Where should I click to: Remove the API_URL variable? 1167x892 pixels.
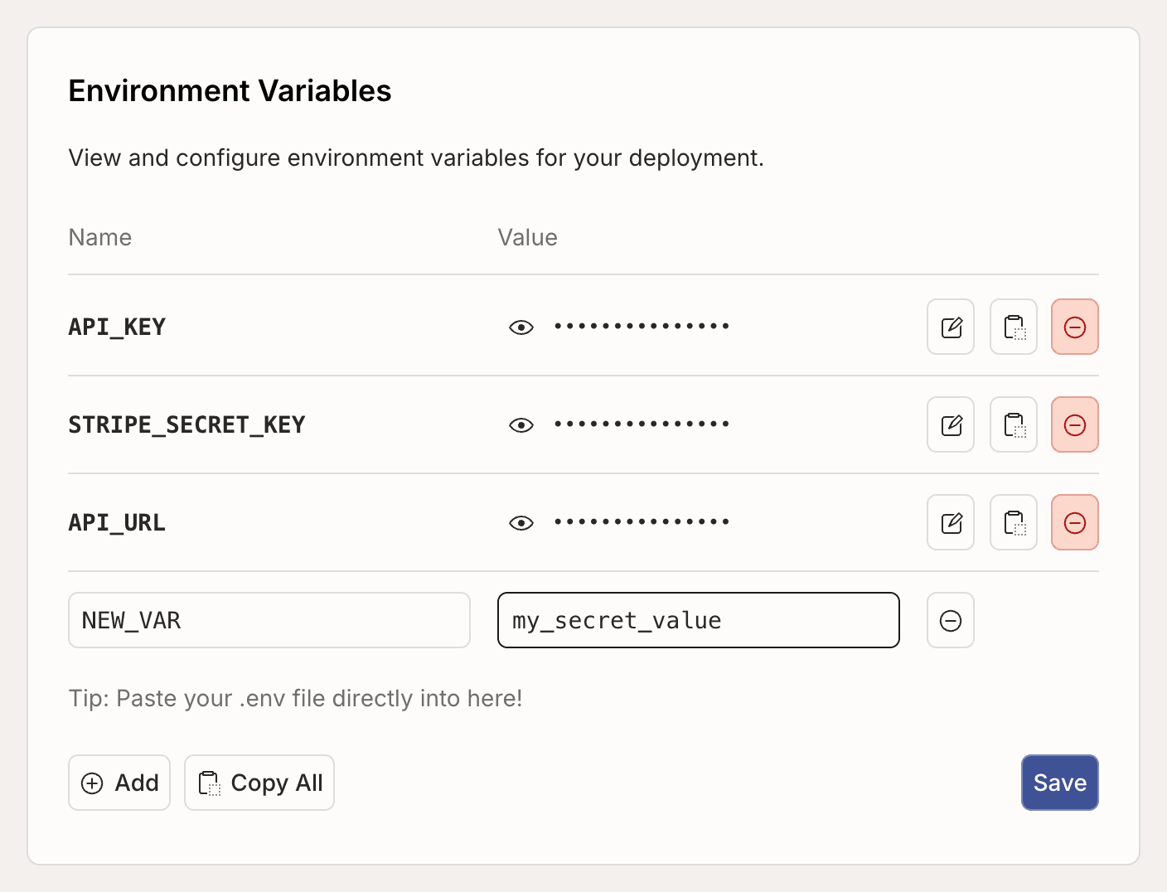pos(1075,522)
